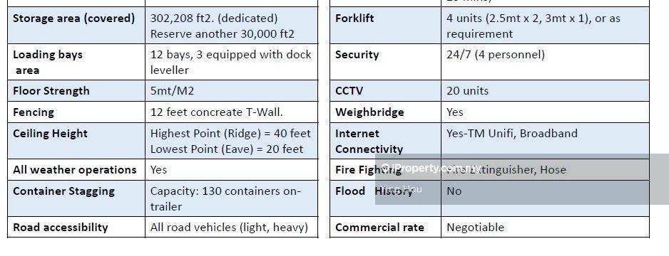The height and width of the screenshot is (256, 669).
Task: Click the Yes-TM Unifi, Broadband cell
Action: [x=546, y=142]
